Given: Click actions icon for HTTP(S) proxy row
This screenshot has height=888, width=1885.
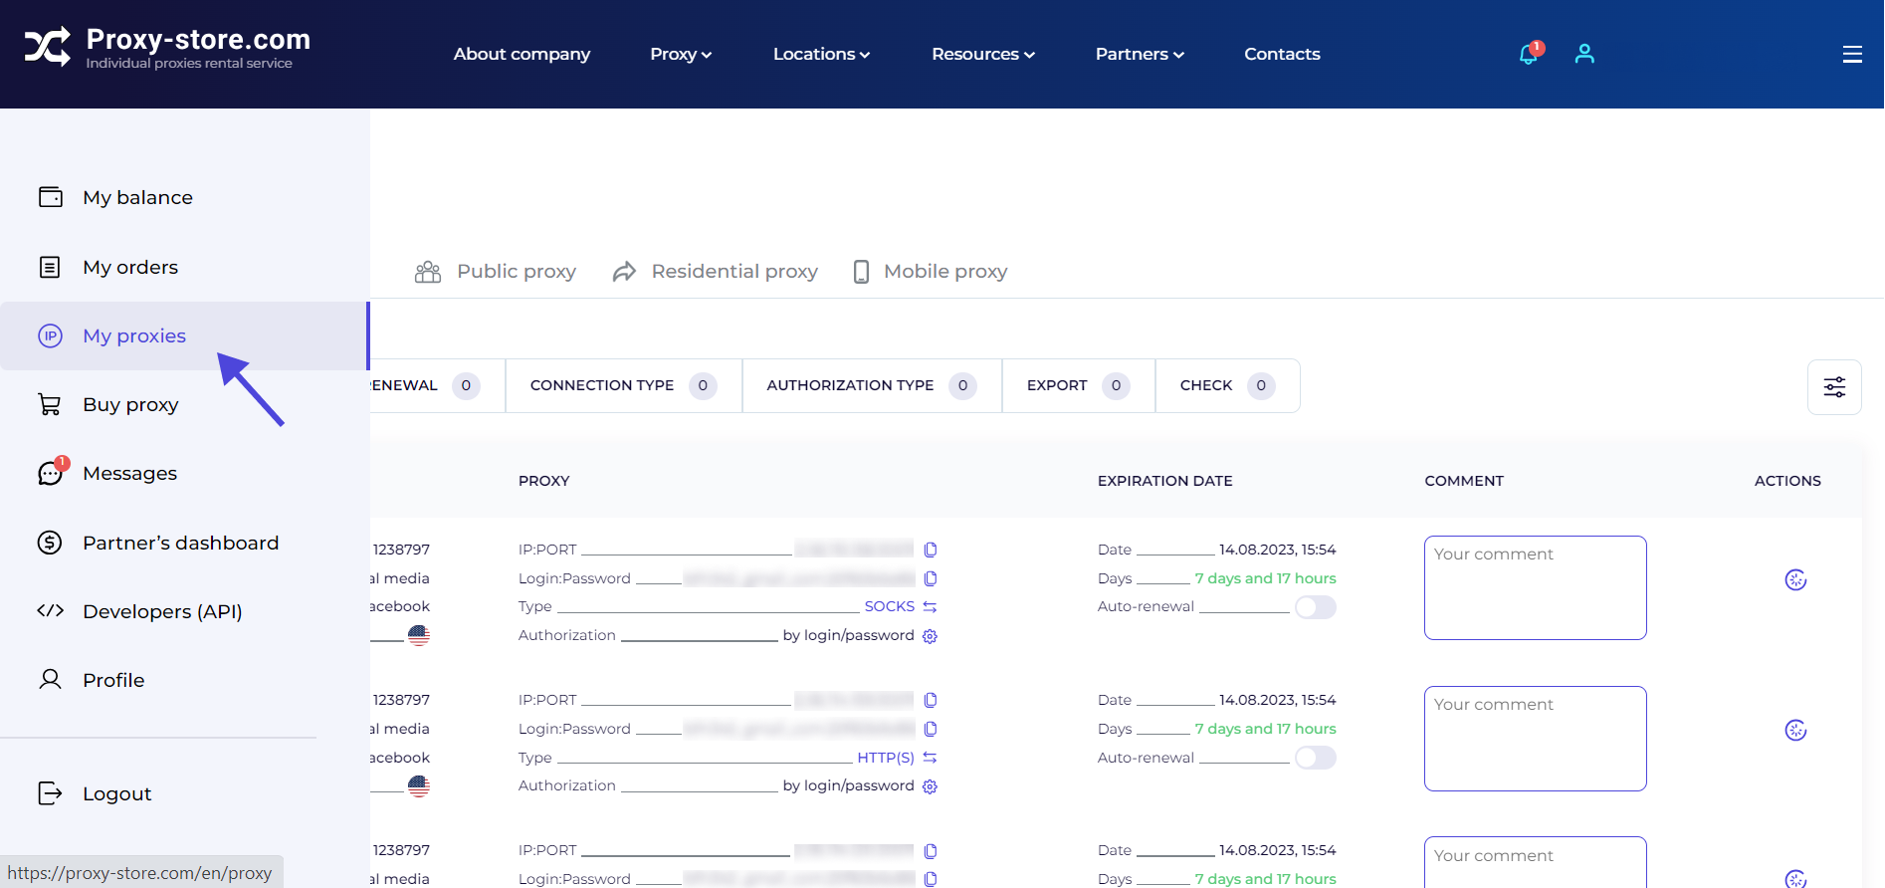Looking at the screenshot, I should [x=1795, y=730].
